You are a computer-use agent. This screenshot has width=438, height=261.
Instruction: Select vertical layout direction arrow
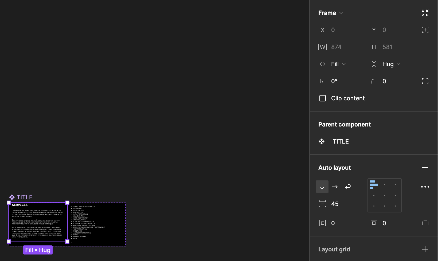coord(322,187)
